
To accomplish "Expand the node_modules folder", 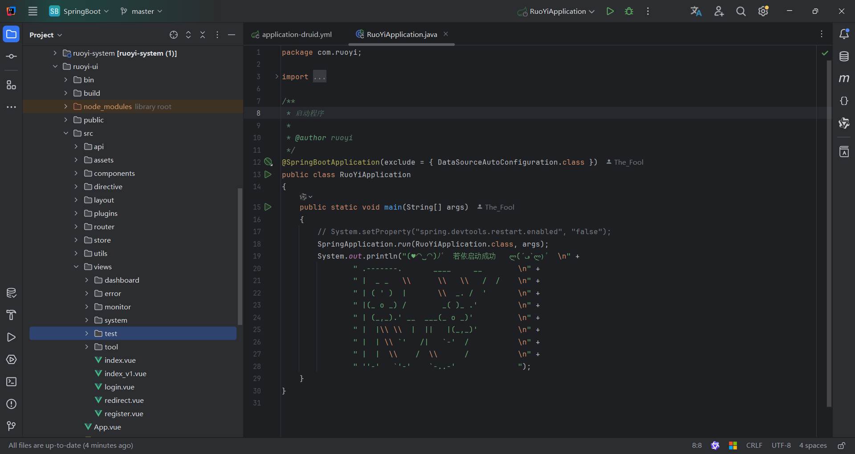I will point(65,106).
